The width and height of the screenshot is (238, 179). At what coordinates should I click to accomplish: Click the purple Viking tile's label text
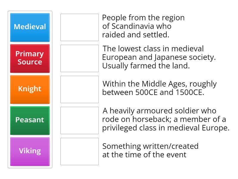click(30, 151)
